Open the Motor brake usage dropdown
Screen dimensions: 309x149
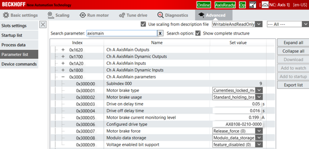click(x=237, y=97)
